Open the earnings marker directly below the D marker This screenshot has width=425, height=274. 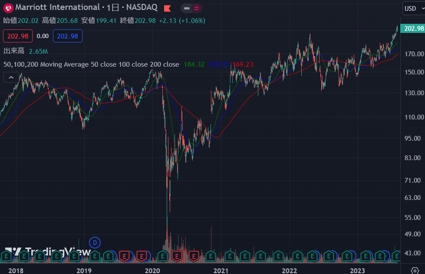(95, 256)
